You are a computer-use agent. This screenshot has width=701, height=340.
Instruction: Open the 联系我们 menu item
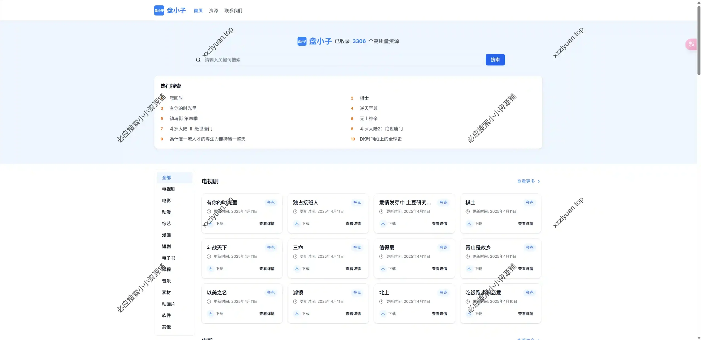233,10
